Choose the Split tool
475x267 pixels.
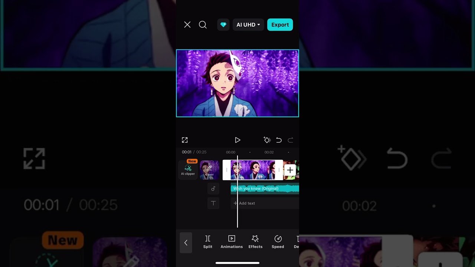tap(208, 242)
